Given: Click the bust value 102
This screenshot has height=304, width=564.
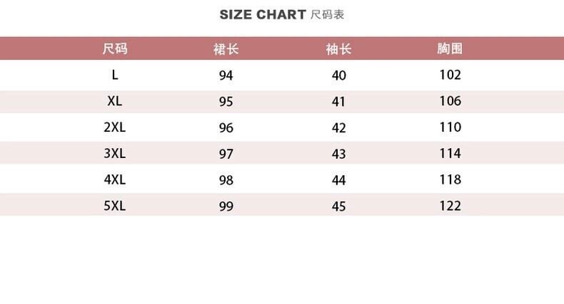Looking at the screenshot, I should pyautogui.click(x=450, y=75).
